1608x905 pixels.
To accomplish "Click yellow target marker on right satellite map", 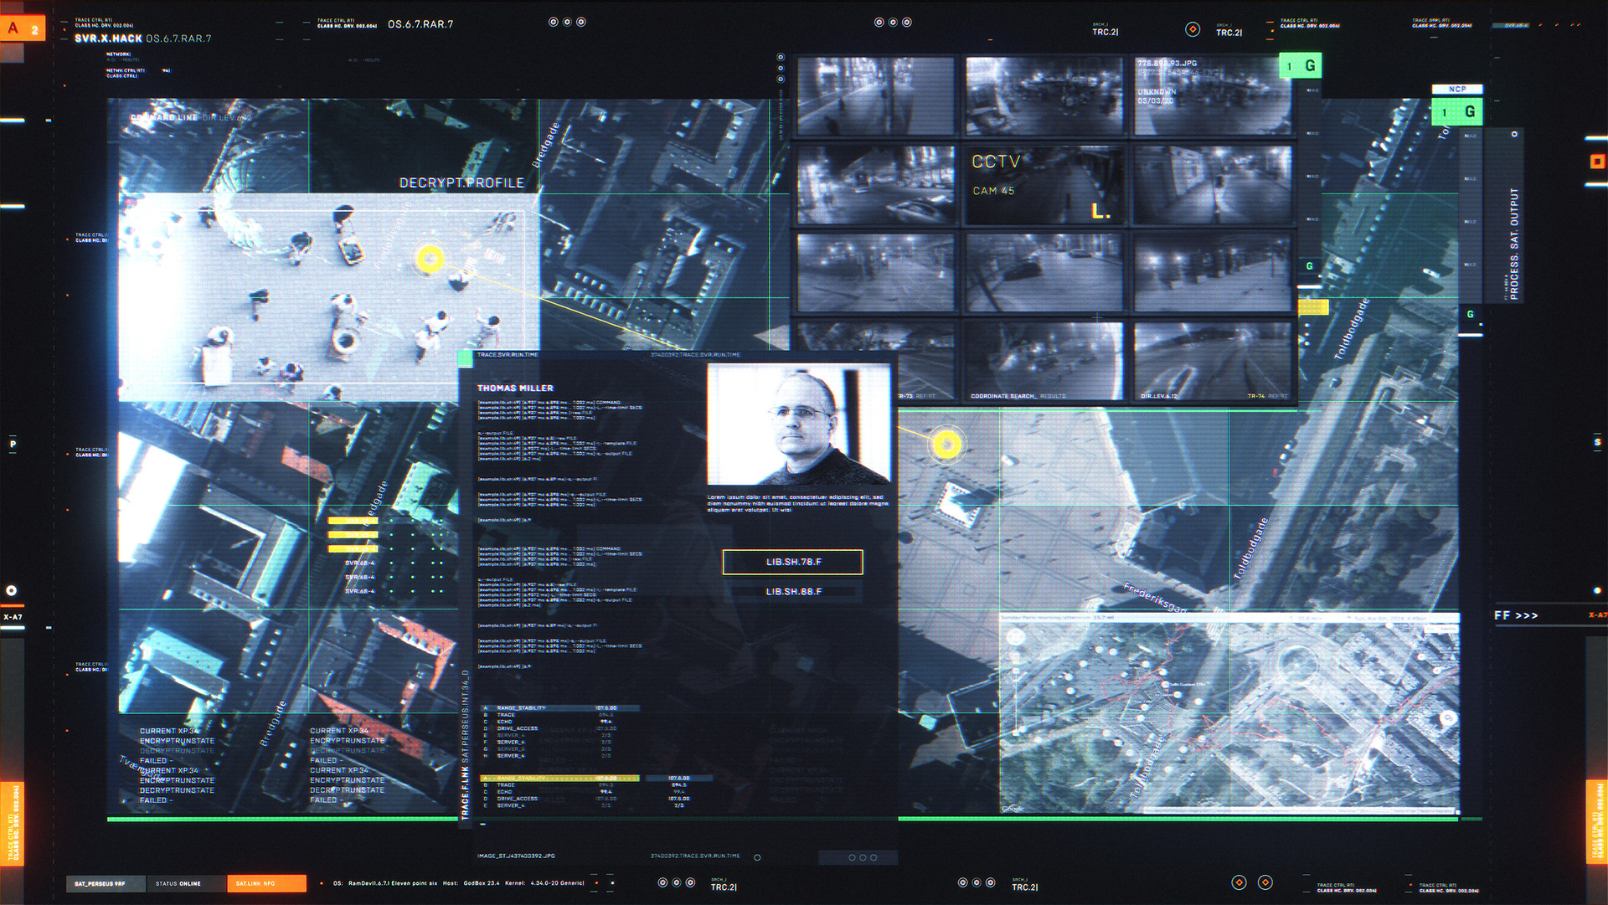I will click(x=946, y=444).
